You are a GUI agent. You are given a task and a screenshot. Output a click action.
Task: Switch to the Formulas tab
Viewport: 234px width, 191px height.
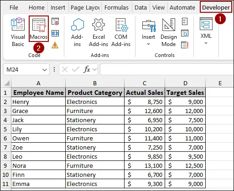point(116,7)
